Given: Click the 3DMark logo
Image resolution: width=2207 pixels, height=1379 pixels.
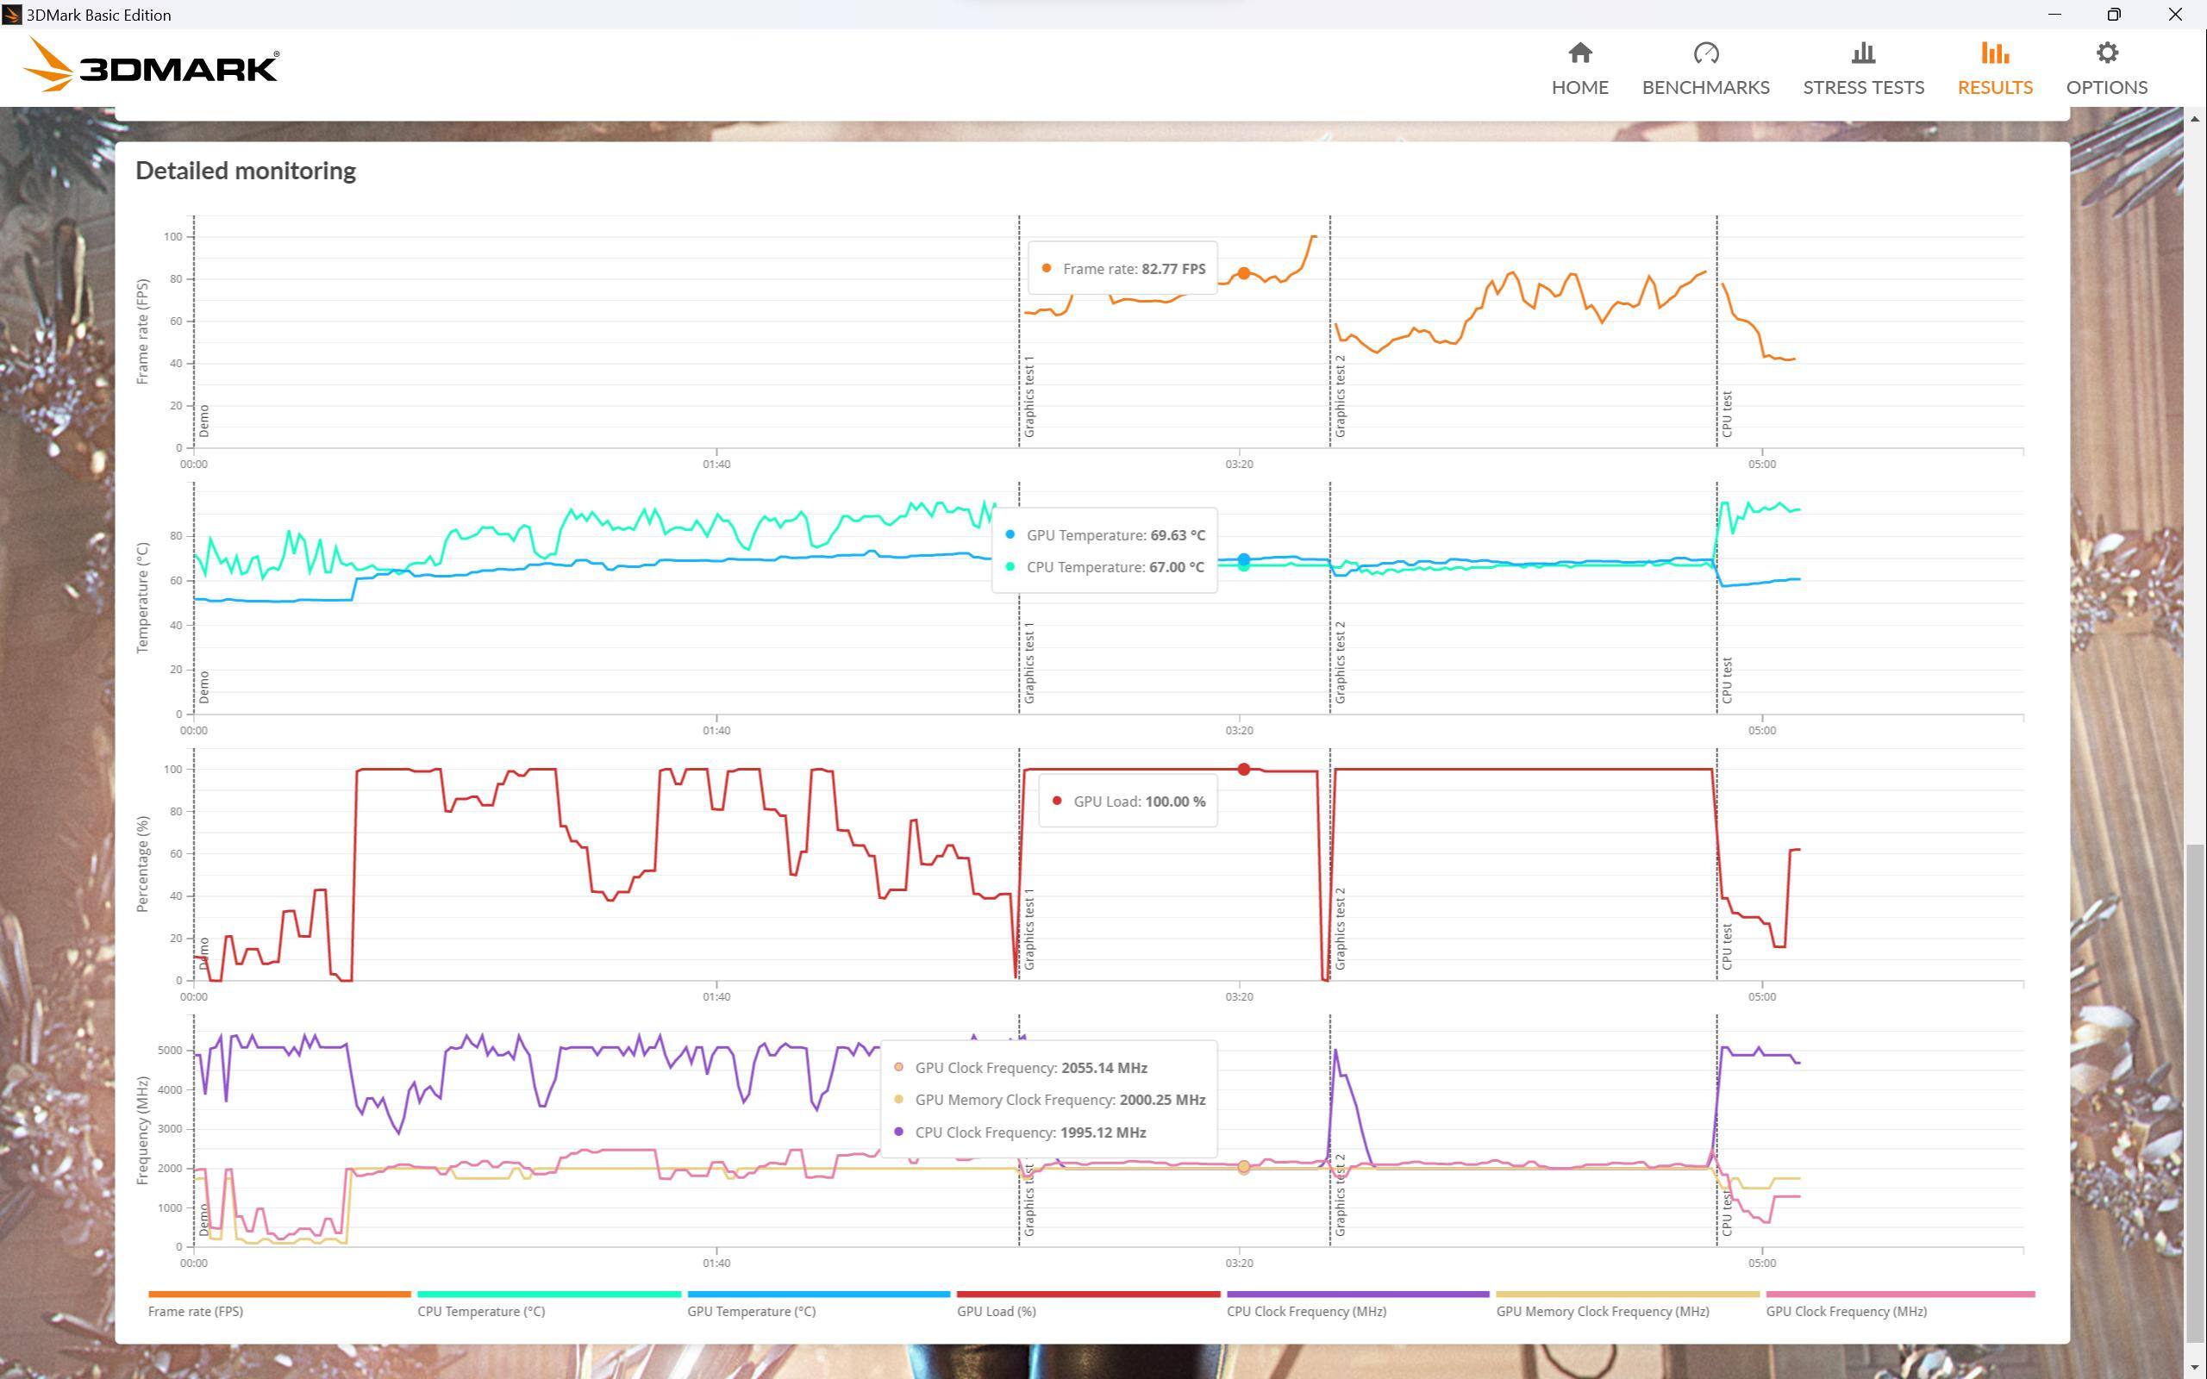Looking at the screenshot, I should tap(152, 66).
